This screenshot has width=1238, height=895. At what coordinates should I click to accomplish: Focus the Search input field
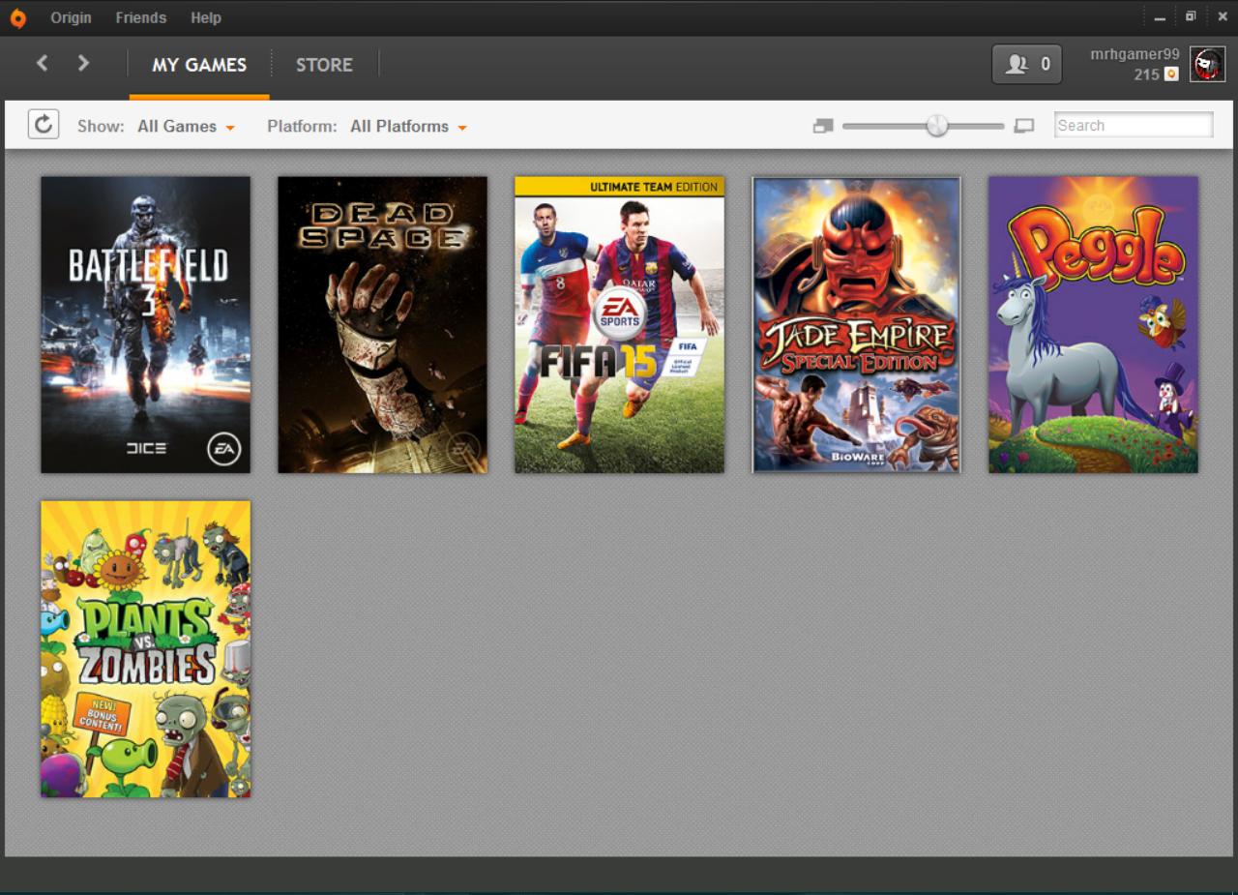coord(1134,125)
